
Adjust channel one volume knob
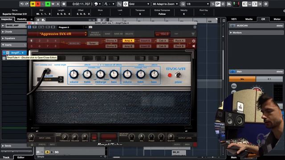pos(74,74)
